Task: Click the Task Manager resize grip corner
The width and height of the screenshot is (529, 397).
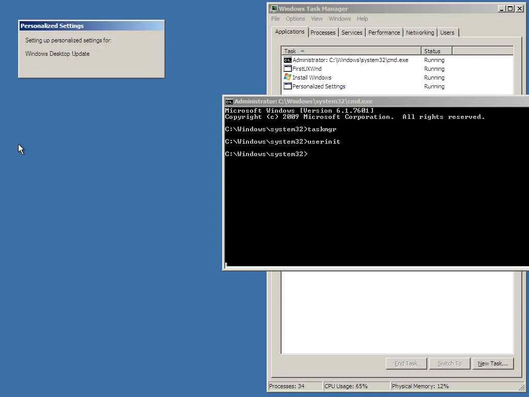Action: [522, 388]
